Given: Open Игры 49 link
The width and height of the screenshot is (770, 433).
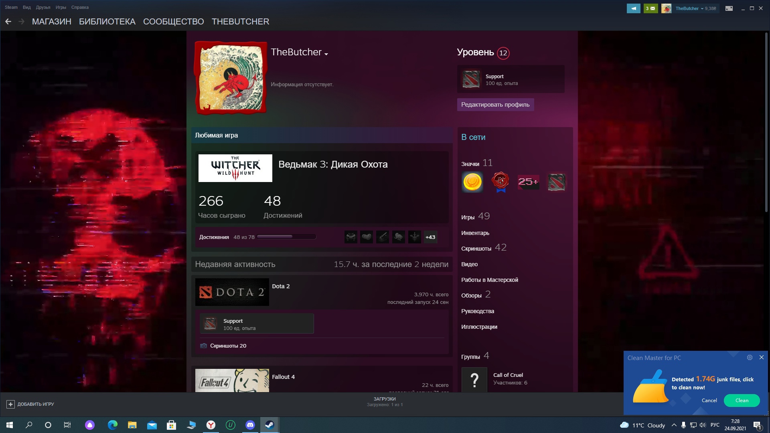Looking at the screenshot, I should point(476,216).
